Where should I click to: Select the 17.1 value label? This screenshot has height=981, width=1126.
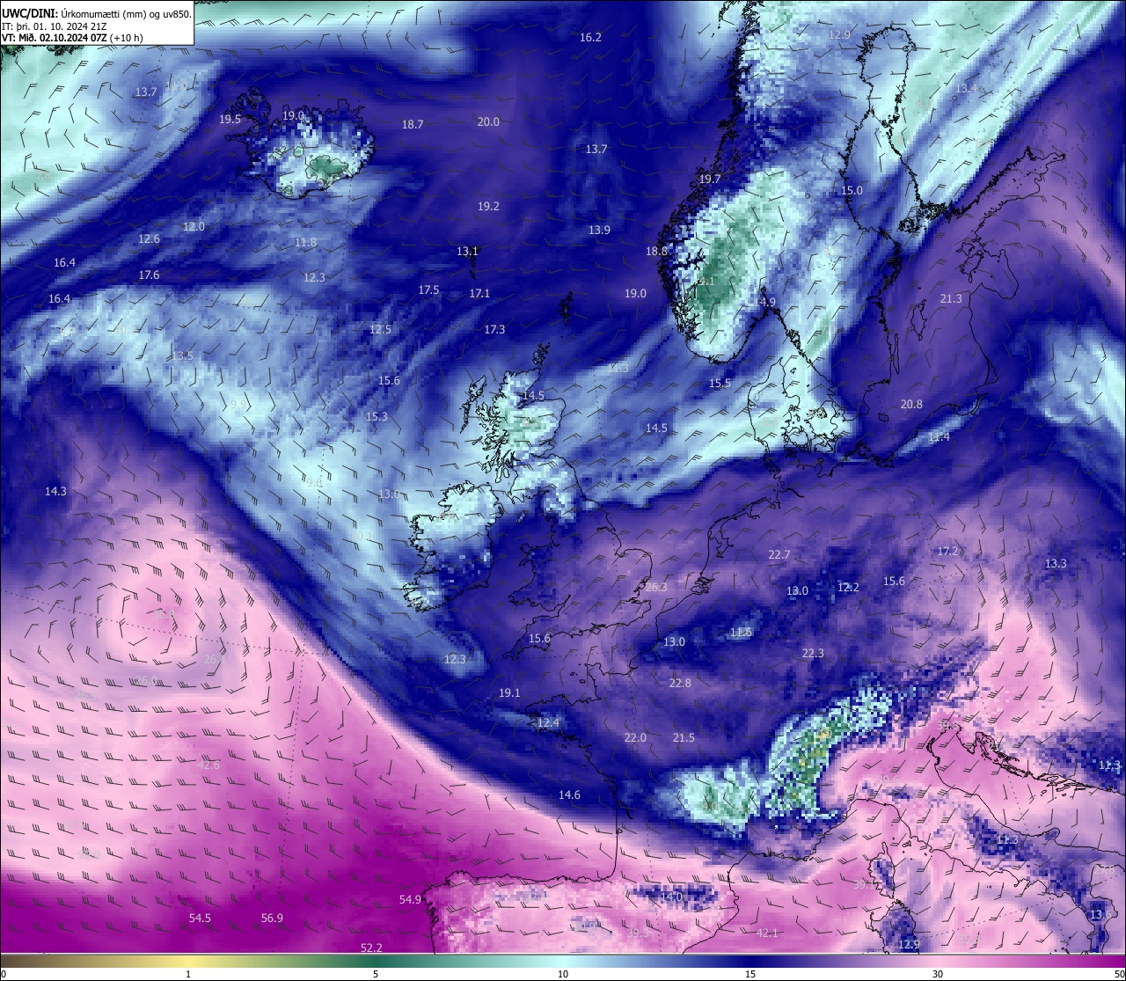pyautogui.click(x=479, y=294)
